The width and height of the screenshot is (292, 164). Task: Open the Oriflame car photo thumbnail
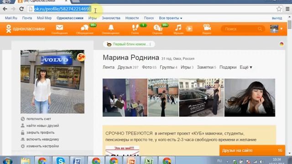point(201,97)
